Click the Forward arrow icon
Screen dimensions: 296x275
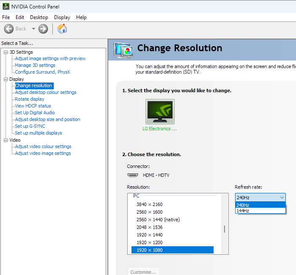point(43,29)
